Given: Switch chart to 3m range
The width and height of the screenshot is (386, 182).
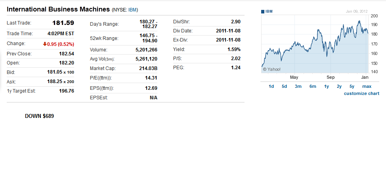Looking at the screenshot, I should pyautogui.click(x=298, y=86).
